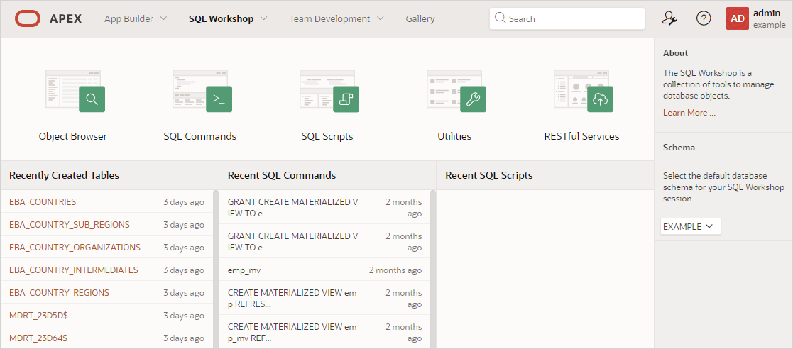The height and width of the screenshot is (349, 793).
Task: Launch the SQL Commands icon
Action: coord(202,91)
